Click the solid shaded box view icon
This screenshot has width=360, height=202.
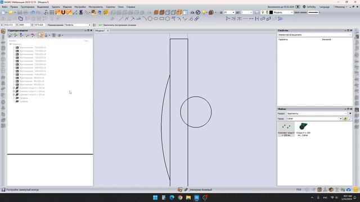pos(156,12)
